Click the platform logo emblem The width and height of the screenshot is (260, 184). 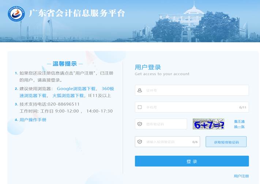(16, 14)
